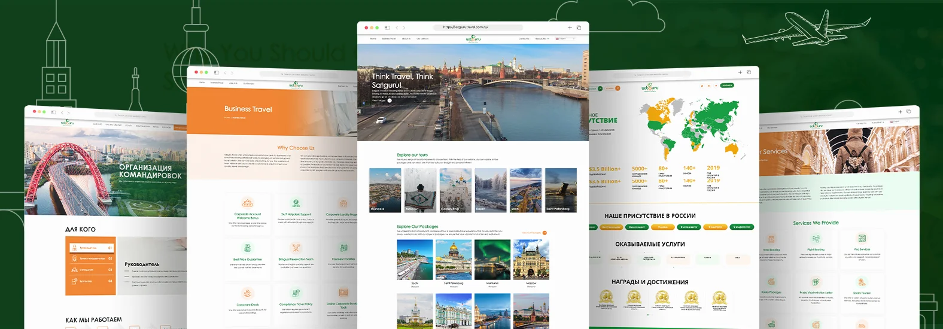
Task: Open a new tab in the world map window
Action: coord(740,72)
